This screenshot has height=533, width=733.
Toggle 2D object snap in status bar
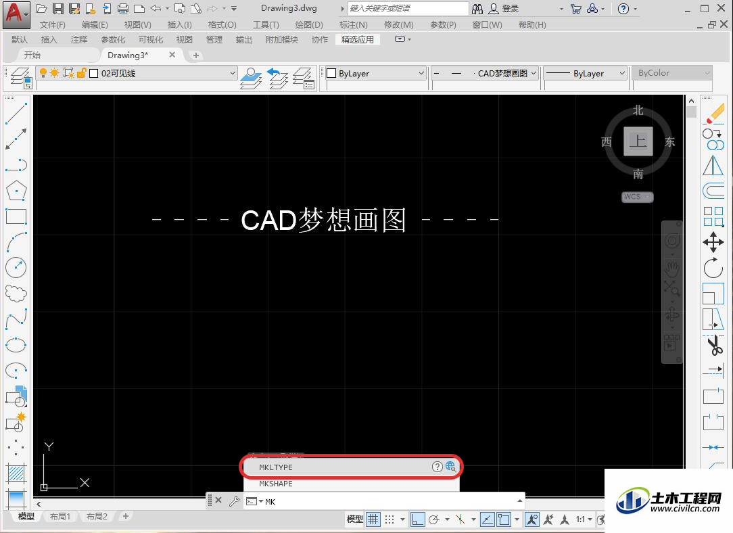(504, 519)
